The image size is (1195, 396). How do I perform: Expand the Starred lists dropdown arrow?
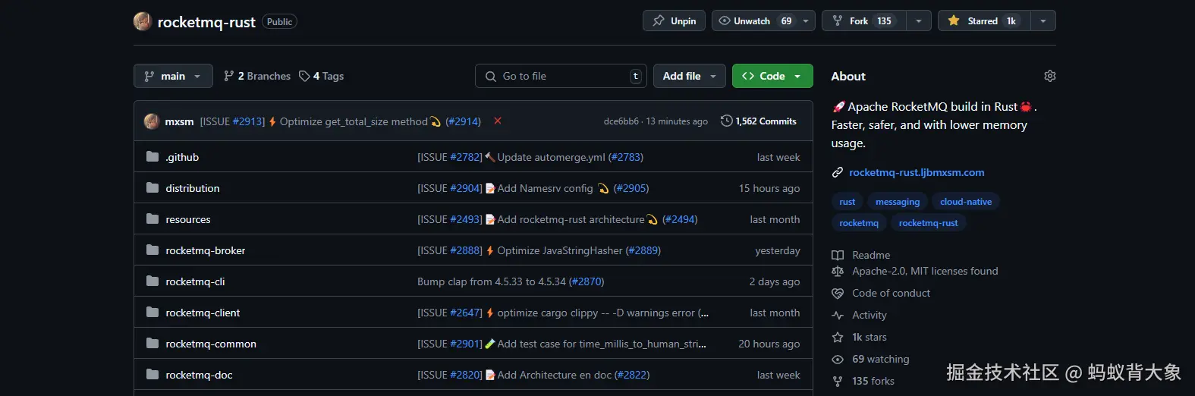coord(1043,20)
